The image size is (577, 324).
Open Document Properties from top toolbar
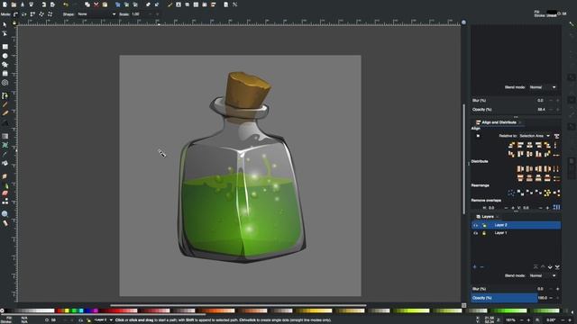point(226,4)
